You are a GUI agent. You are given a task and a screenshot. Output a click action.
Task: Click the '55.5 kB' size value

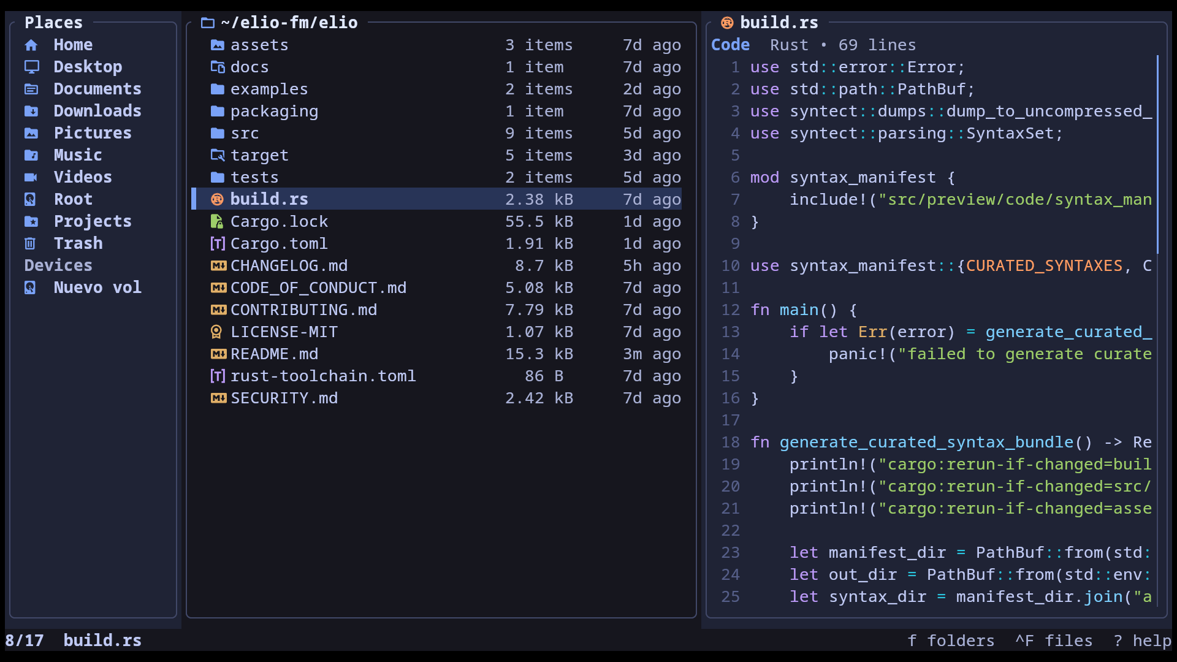tap(539, 222)
